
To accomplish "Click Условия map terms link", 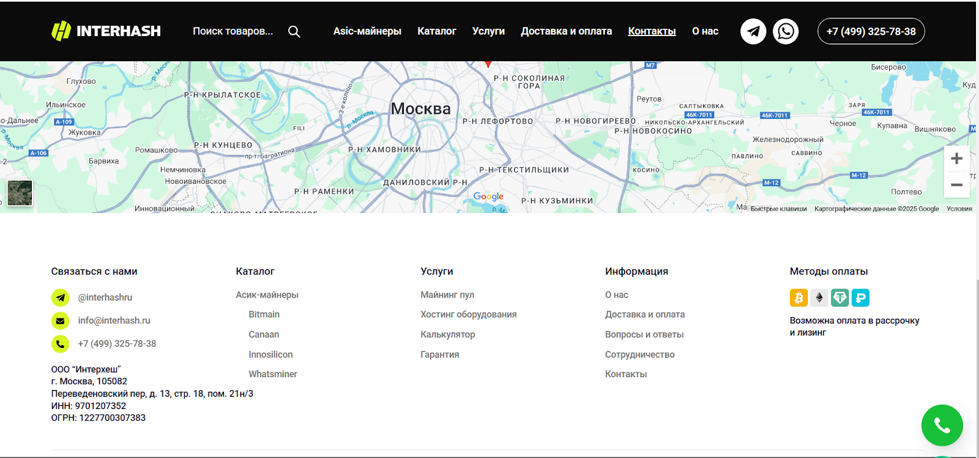I will click(959, 209).
